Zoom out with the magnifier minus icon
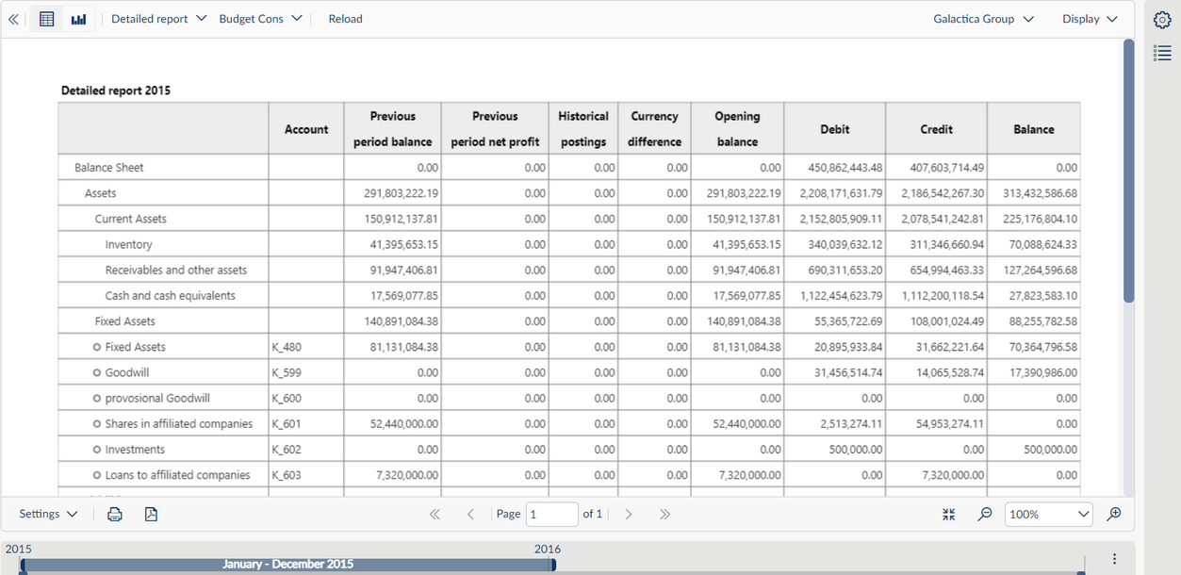1181x575 pixels. (x=985, y=514)
